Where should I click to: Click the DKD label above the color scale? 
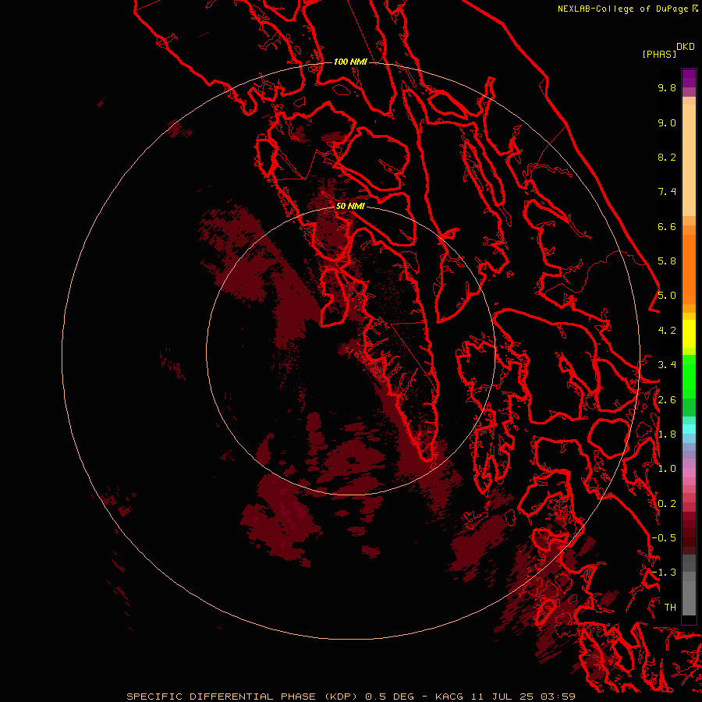[686, 47]
